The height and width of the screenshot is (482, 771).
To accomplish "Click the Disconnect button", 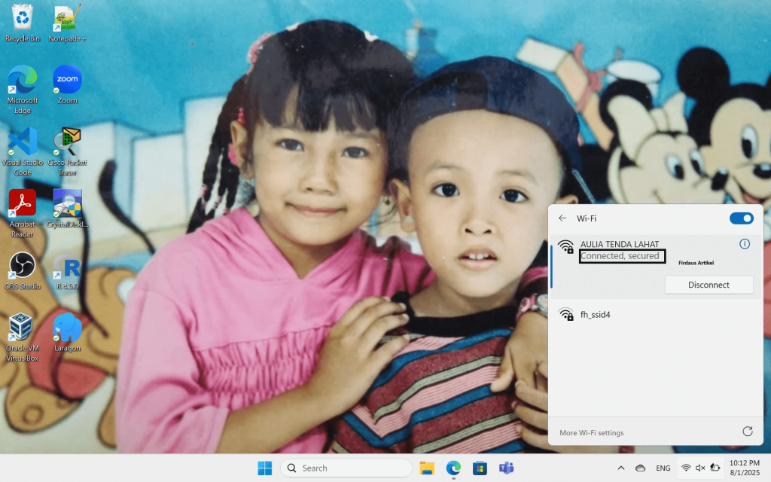I will coord(709,285).
